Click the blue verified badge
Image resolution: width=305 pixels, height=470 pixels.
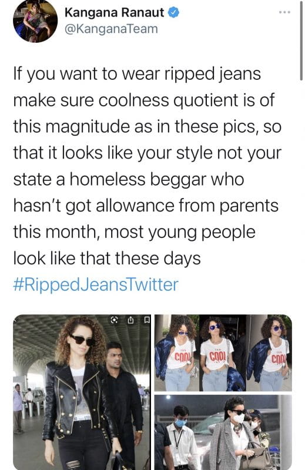click(173, 12)
